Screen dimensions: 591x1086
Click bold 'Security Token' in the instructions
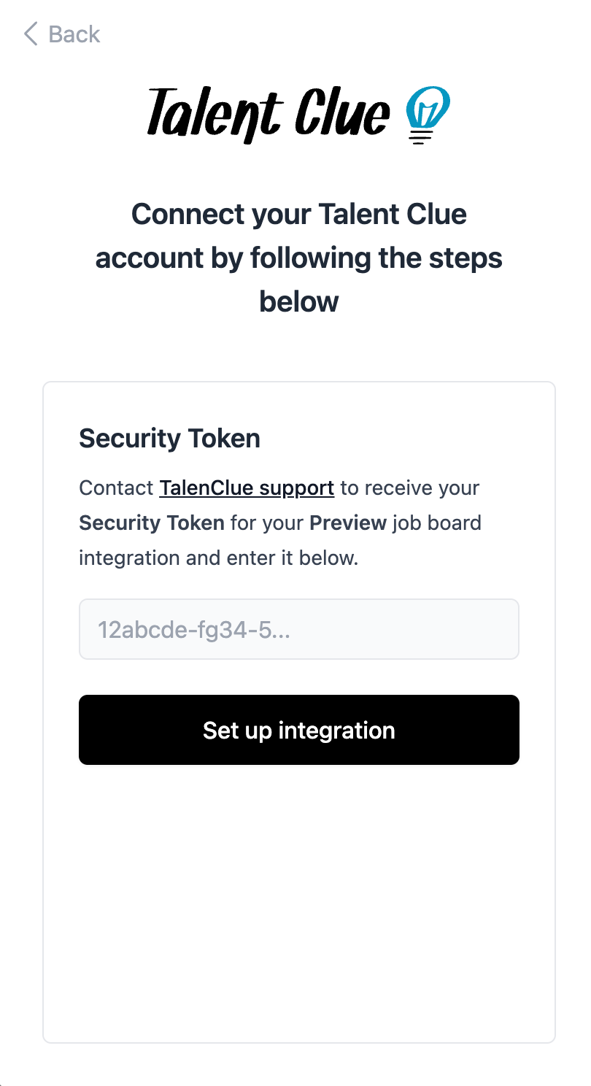pyautogui.click(x=151, y=523)
